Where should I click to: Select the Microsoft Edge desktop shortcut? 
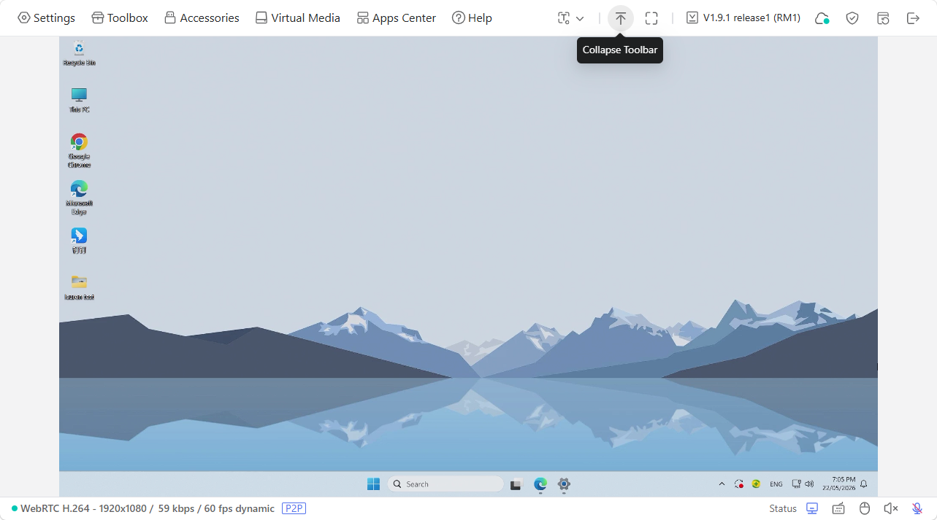tap(79, 197)
